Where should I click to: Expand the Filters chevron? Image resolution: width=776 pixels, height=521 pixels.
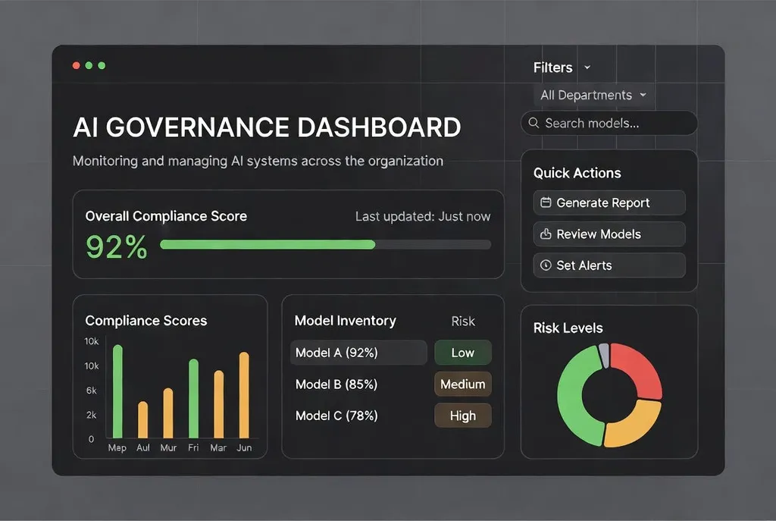point(587,67)
